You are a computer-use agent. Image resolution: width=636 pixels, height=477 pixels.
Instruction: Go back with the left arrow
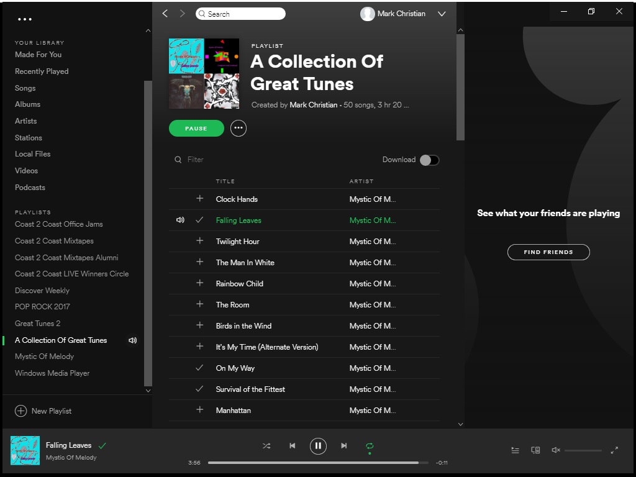click(165, 14)
